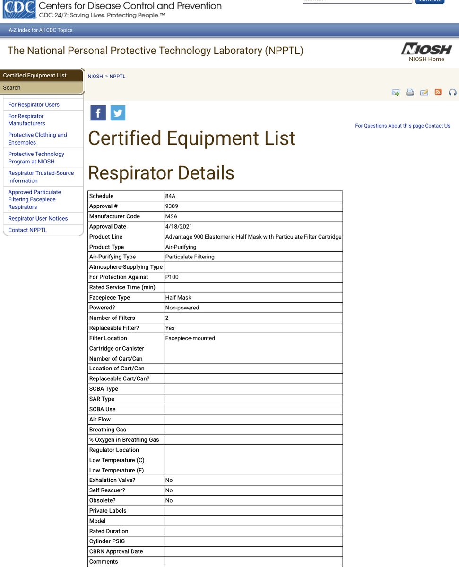Click the headphones listen icon
The image size is (459, 567).
coord(452,93)
